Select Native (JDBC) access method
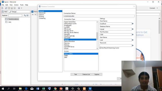This screenshot has height=91, width=162. pyautogui.click(x=81, y=54)
